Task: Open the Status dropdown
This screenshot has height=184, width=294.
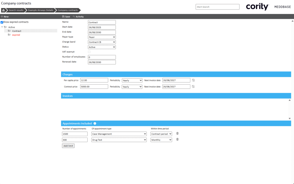Action: pos(102,47)
